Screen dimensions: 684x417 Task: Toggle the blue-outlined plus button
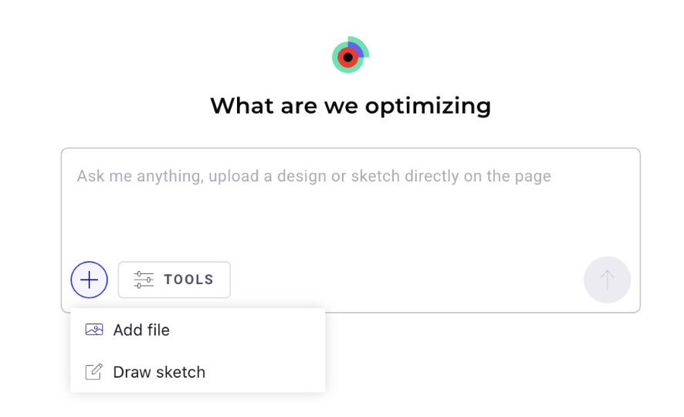pyautogui.click(x=89, y=280)
